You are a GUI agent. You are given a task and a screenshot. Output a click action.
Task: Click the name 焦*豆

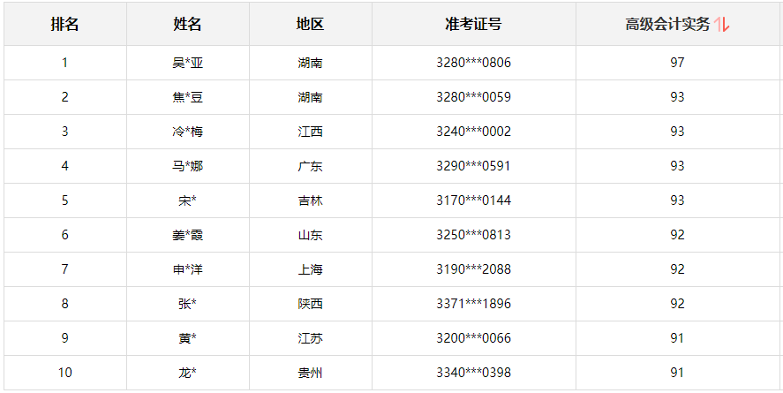187,97
